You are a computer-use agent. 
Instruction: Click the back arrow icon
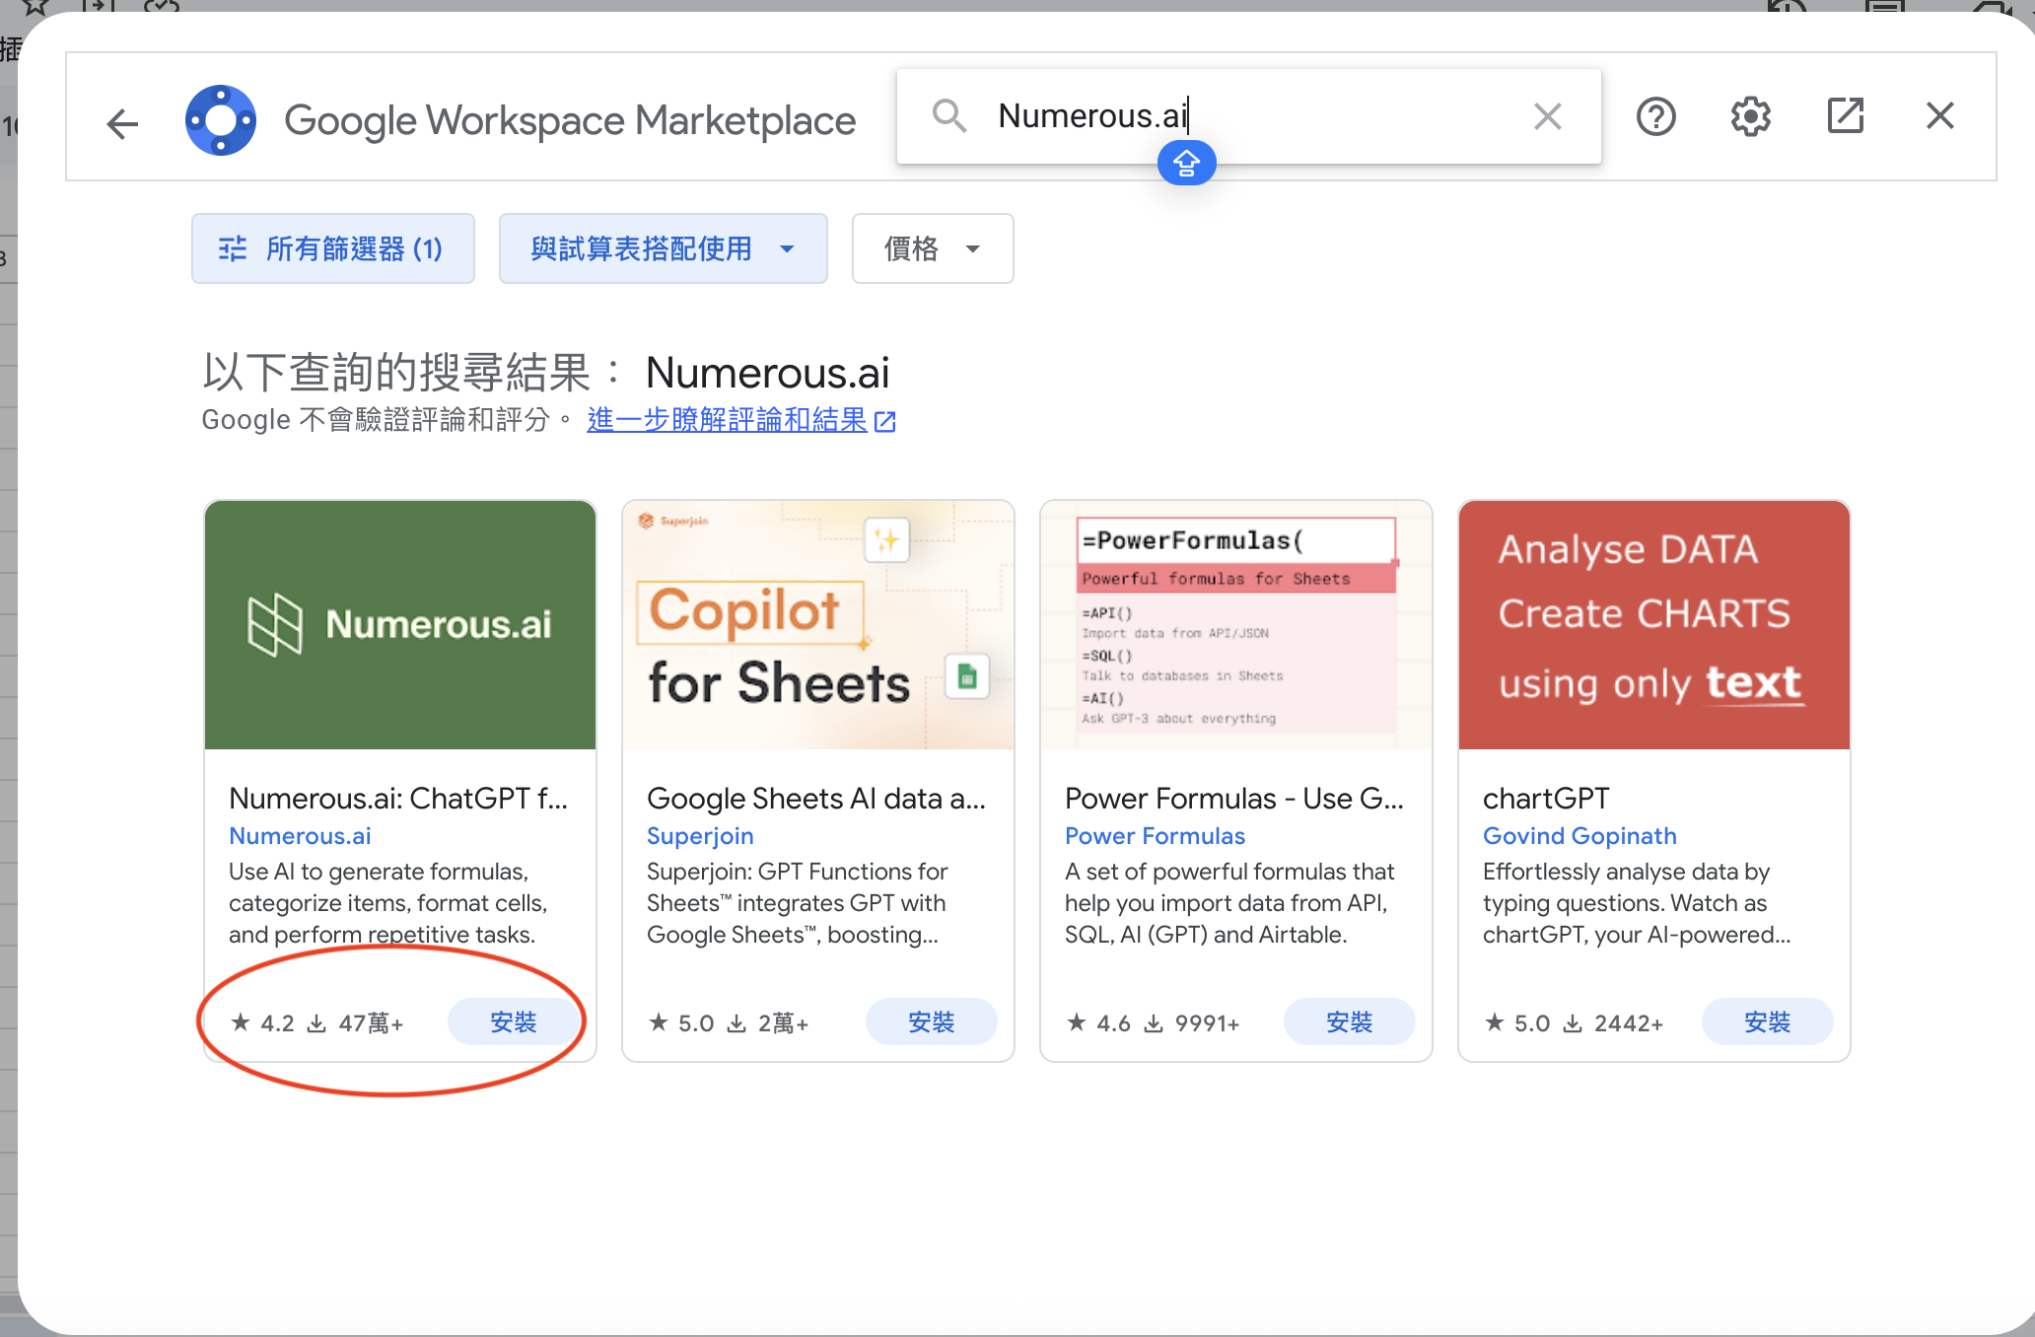[x=122, y=123]
